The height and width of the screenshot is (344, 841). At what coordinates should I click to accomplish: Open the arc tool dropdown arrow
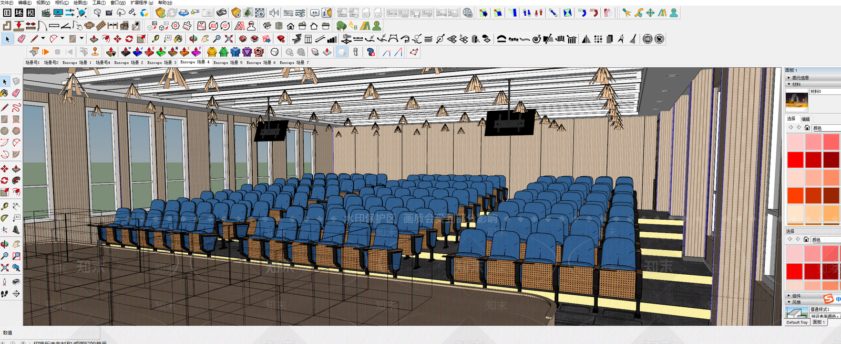pyautogui.click(x=62, y=38)
